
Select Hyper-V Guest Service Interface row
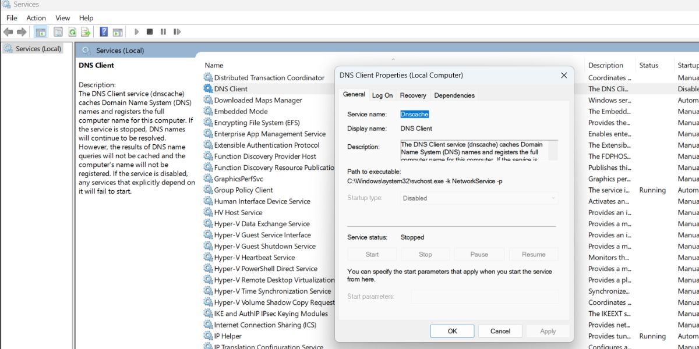262,235
